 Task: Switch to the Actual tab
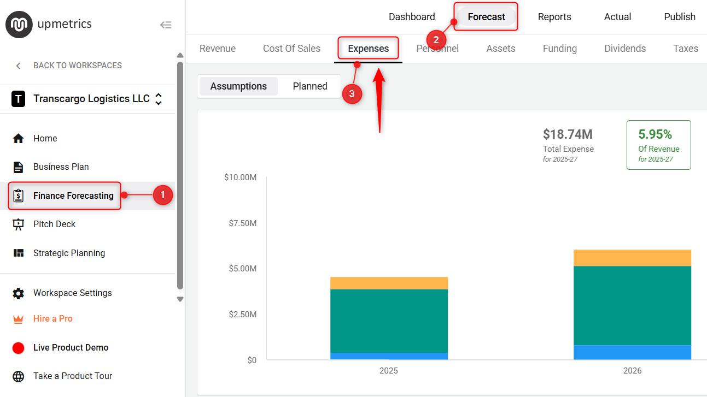(x=618, y=17)
